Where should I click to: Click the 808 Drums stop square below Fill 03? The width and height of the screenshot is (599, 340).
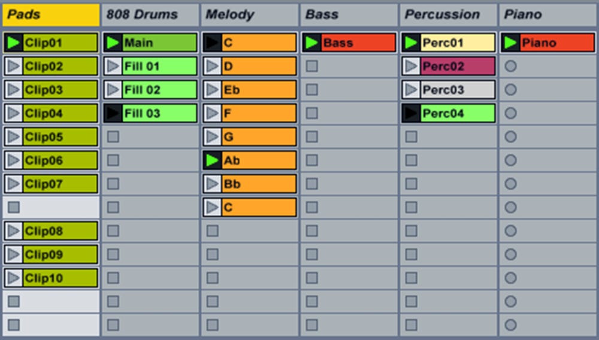coord(113,136)
